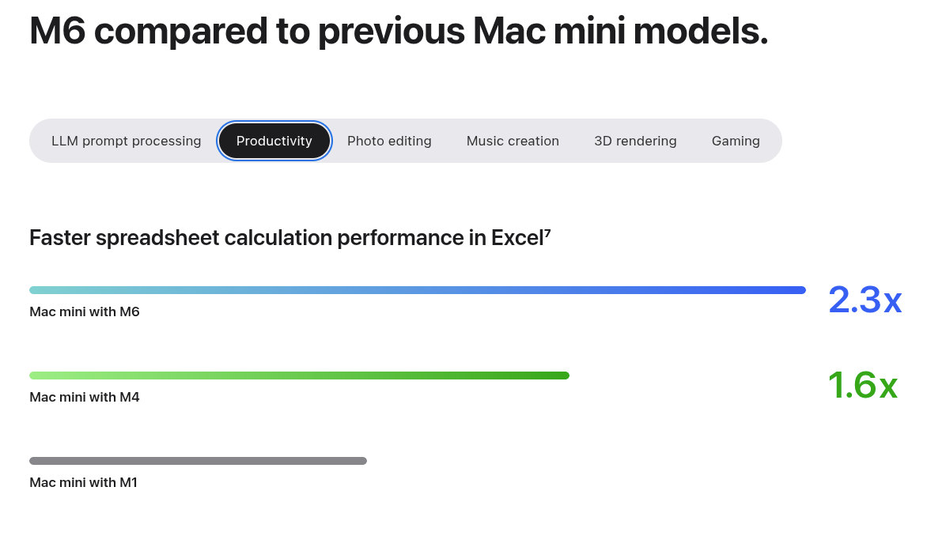Viewport: 927px width, 536px height.
Task: Click the Mac mini with M6 label
Action: (x=85, y=311)
